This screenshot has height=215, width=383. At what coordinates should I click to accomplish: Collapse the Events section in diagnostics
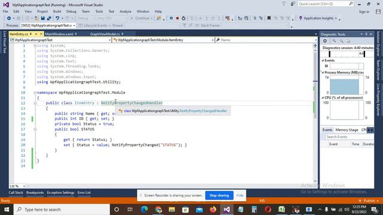click(323, 60)
